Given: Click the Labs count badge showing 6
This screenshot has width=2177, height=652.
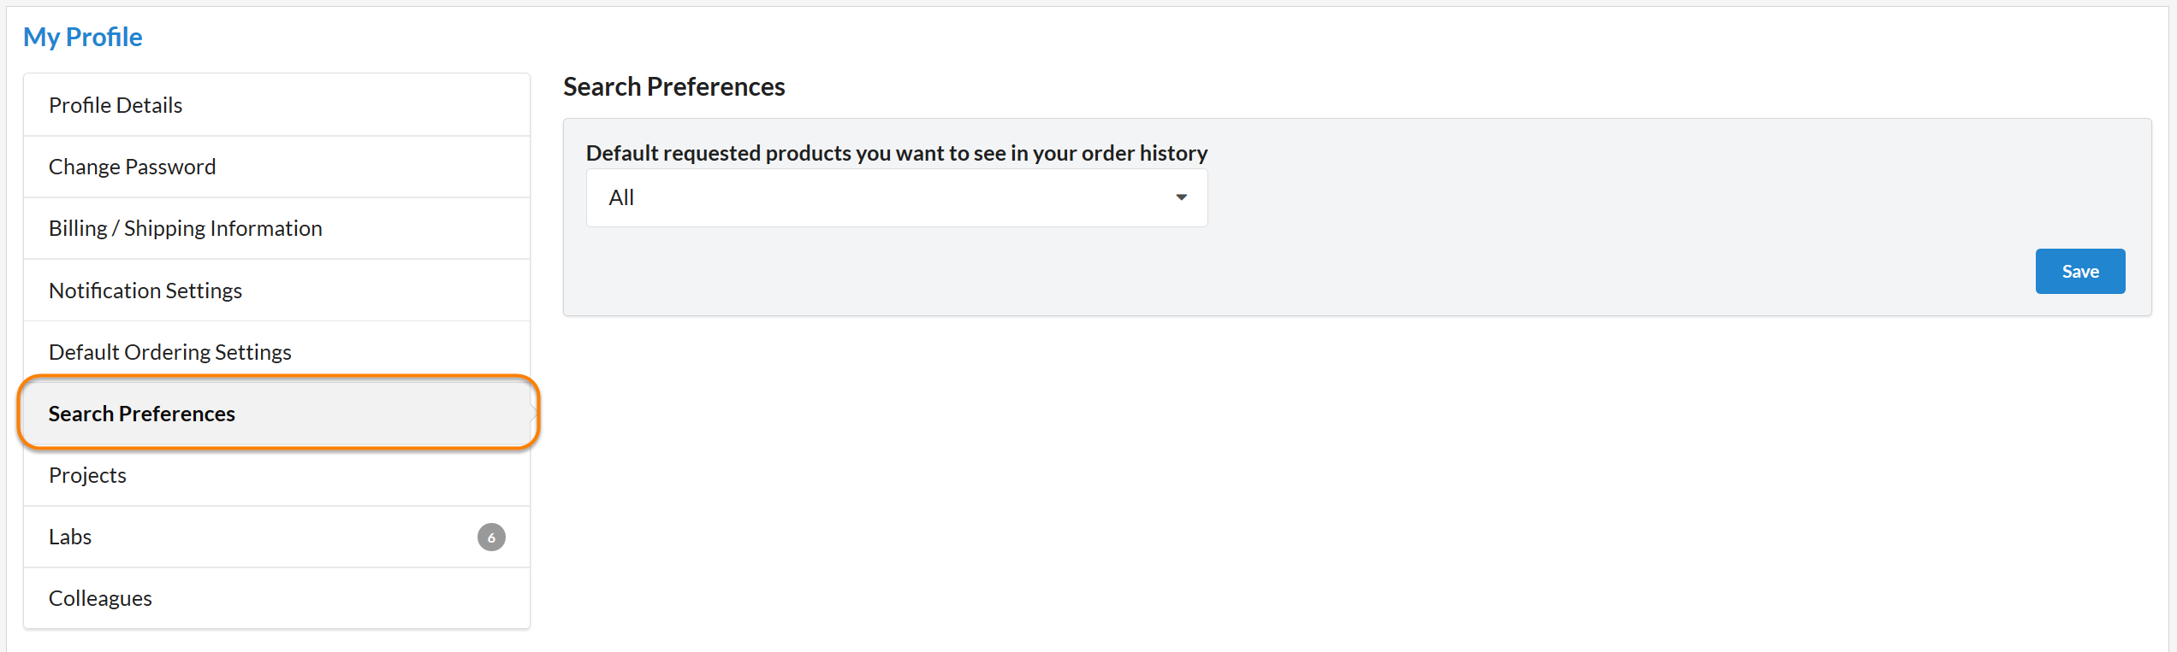Looking at the screenshot, I should (x=491, y=537).
